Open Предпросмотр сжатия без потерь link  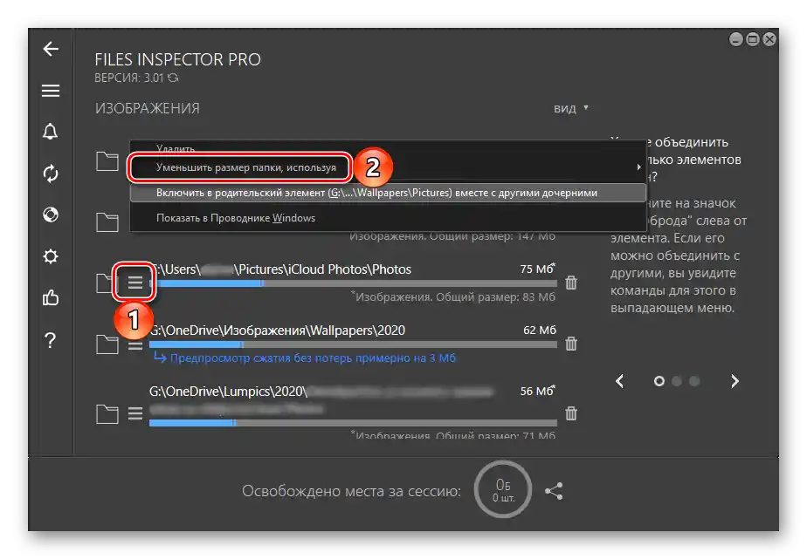(313, 358)
